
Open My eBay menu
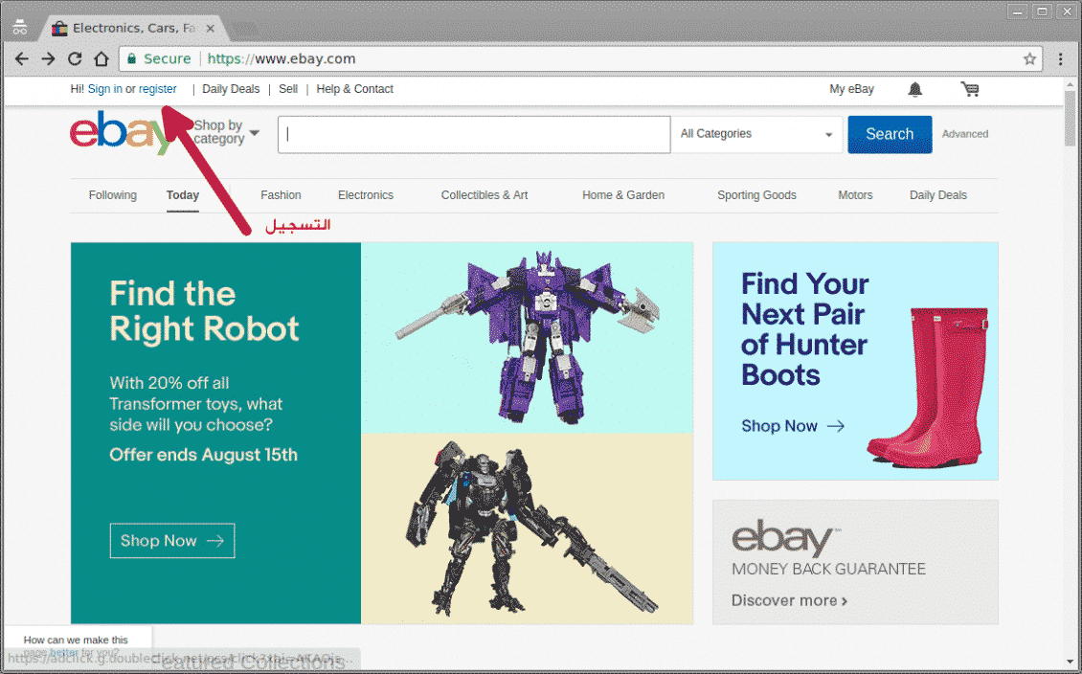coord(851,89)
